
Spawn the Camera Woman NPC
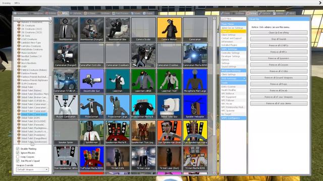[170, 29]
